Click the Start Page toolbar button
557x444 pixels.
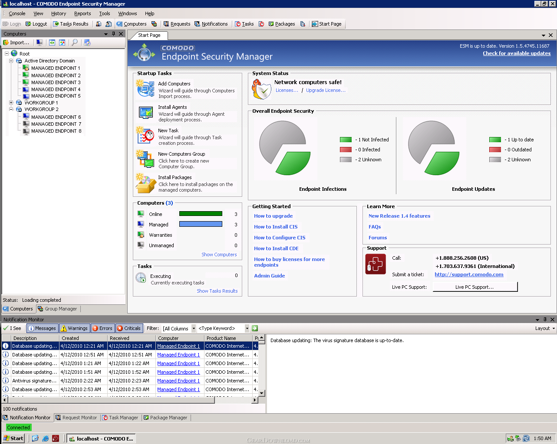click(x=326, y=24)
